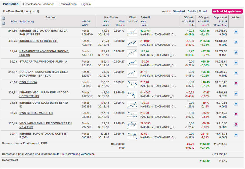Open the Geschlossene Positionen tab
Viewport: 245px width, 169px height.
click(39, 4)
